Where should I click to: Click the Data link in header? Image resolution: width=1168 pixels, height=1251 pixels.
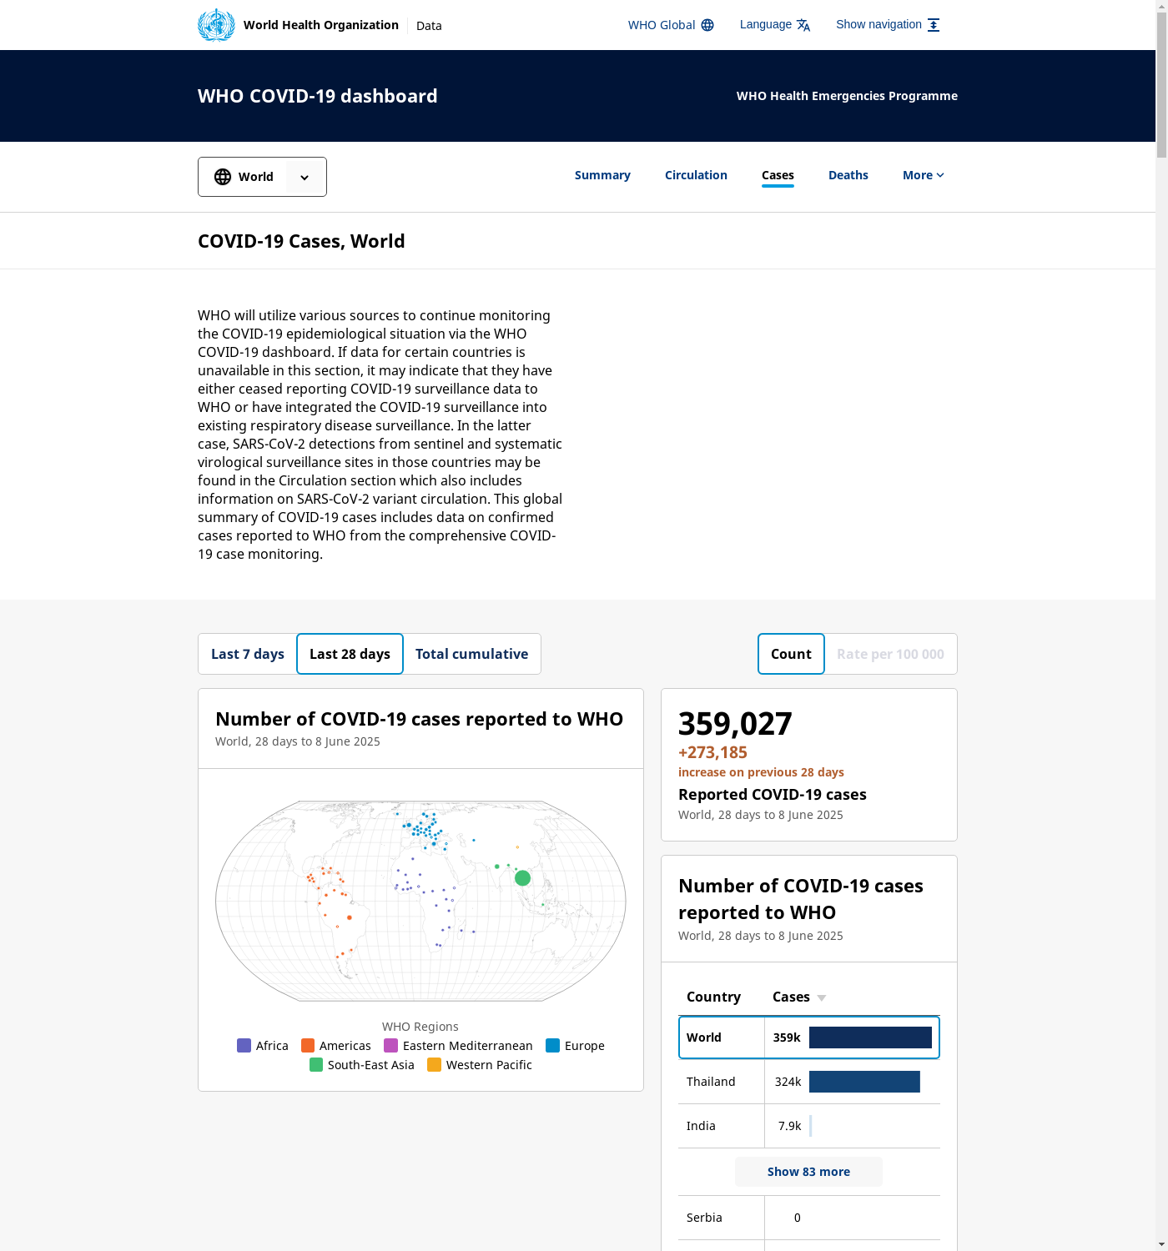(429, 26)
